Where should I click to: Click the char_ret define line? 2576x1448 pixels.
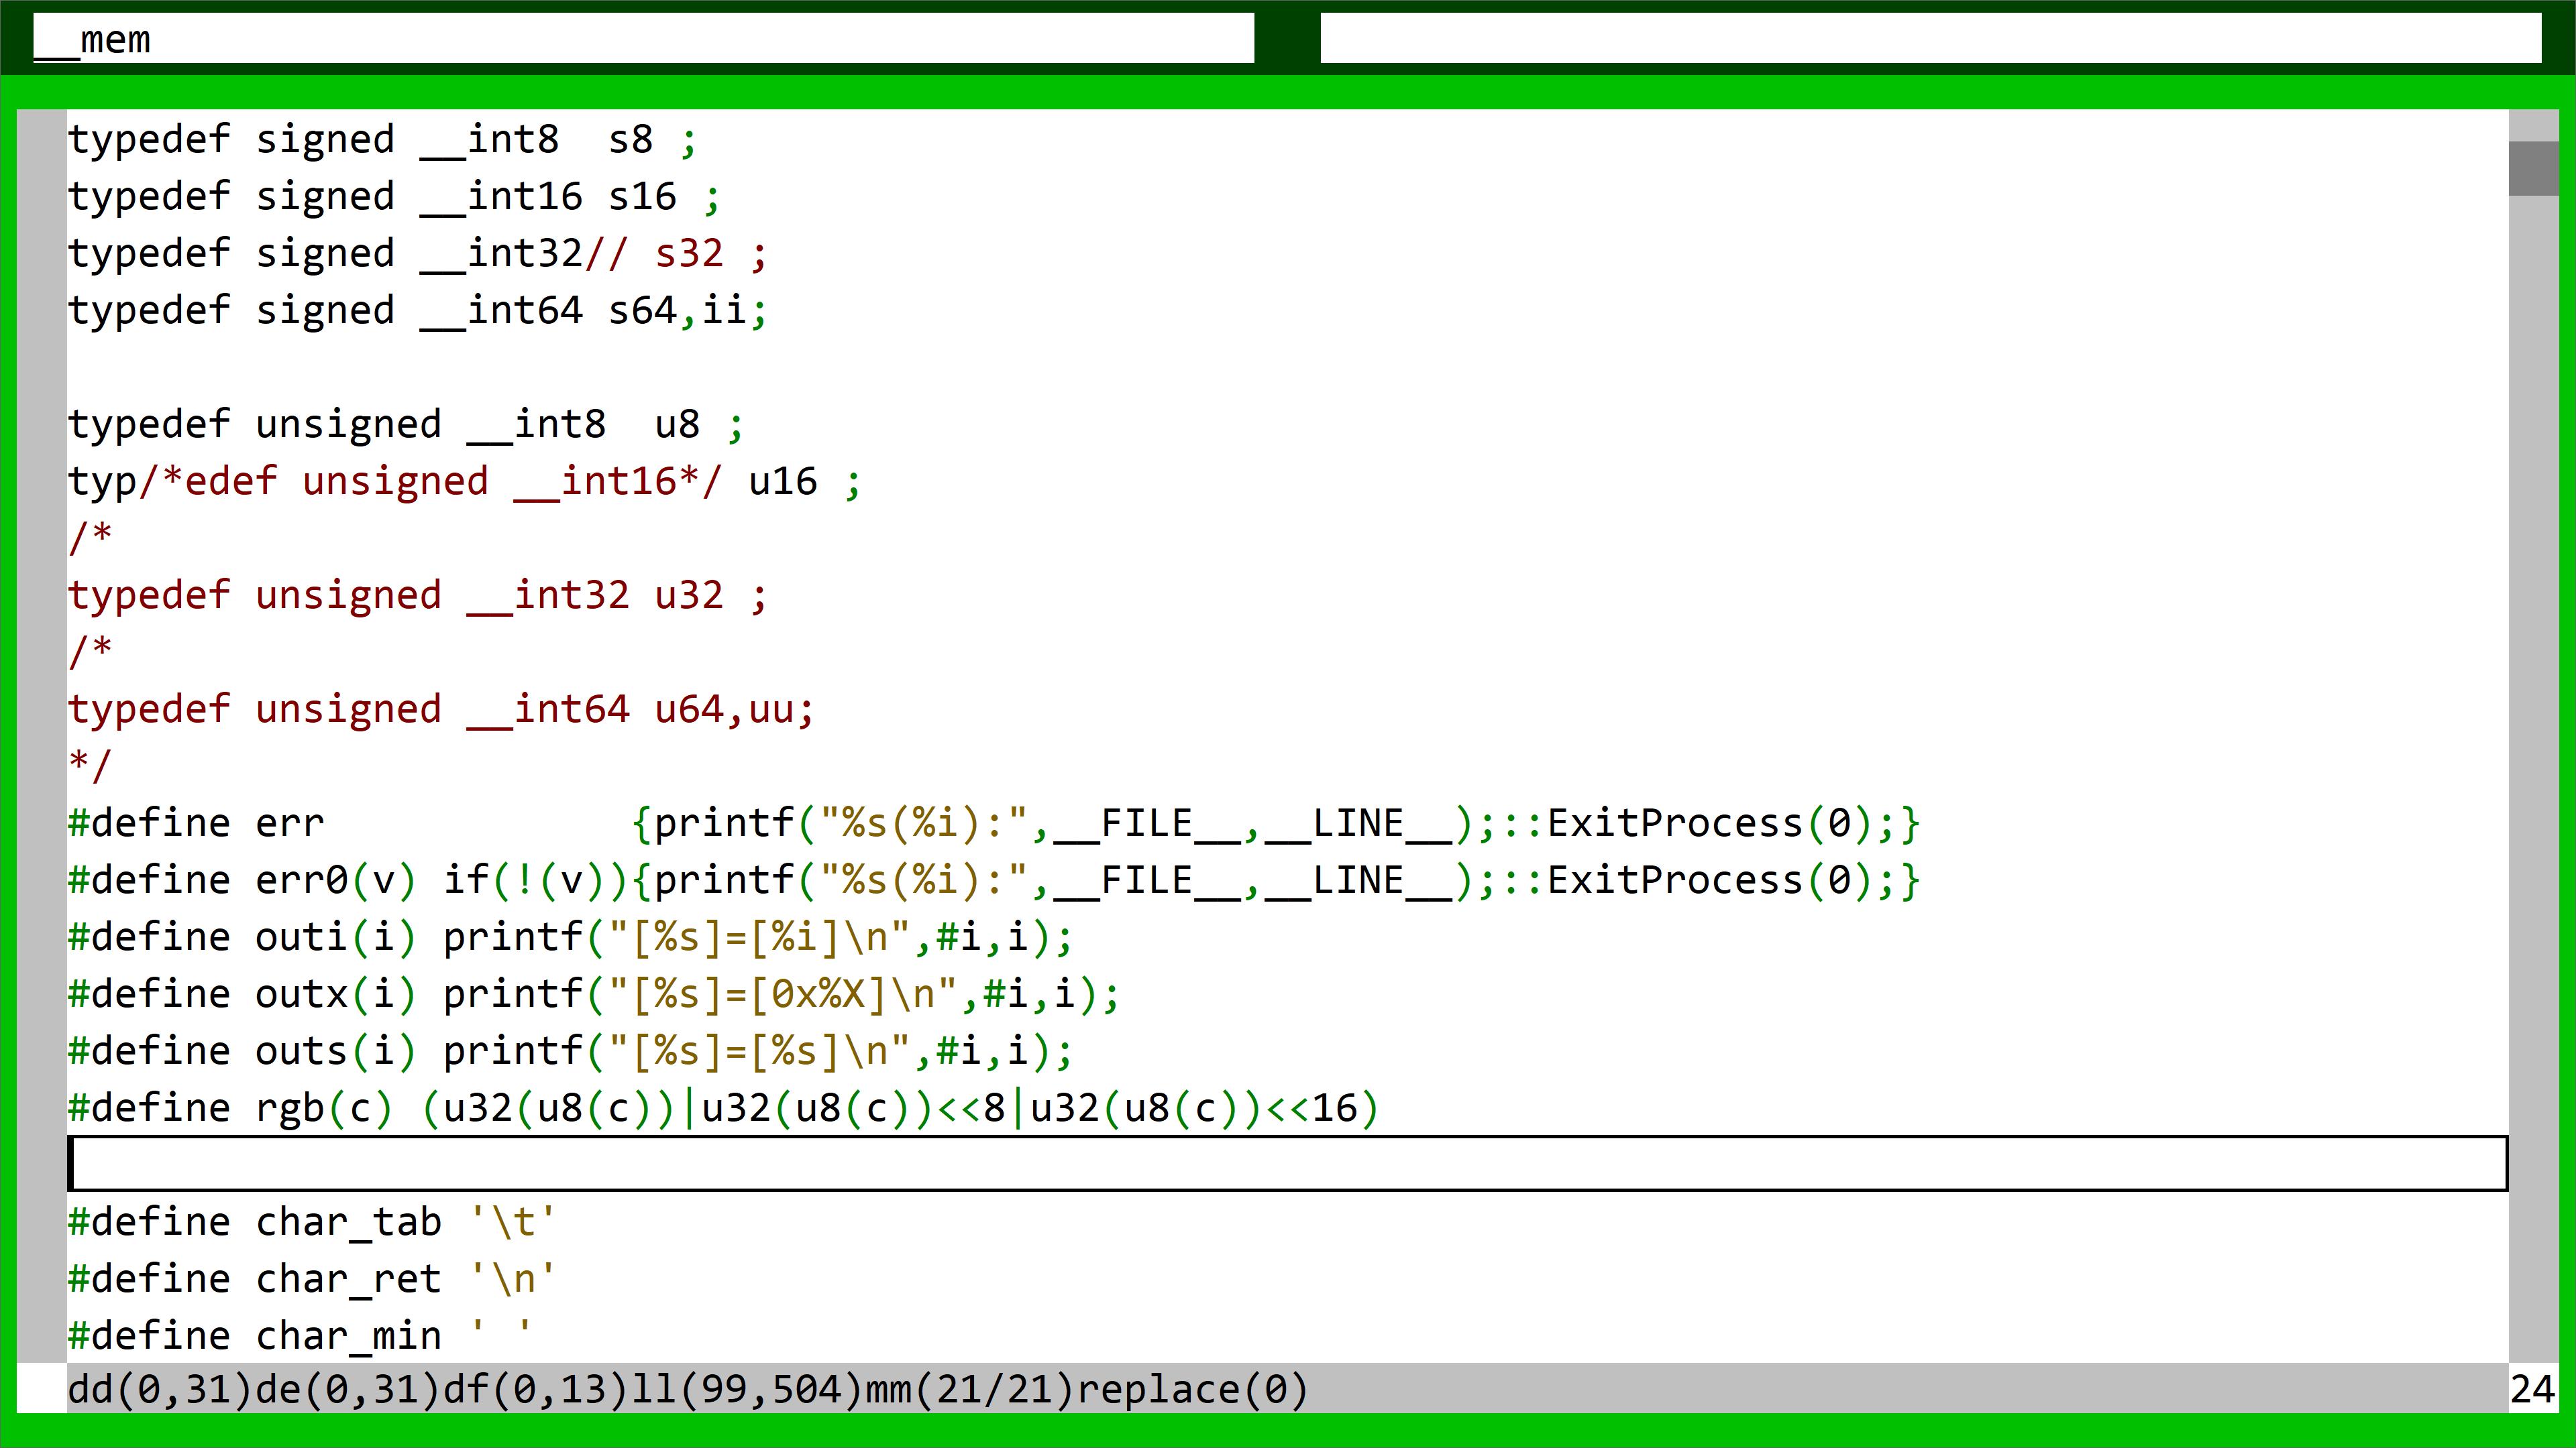(311, 1279)
